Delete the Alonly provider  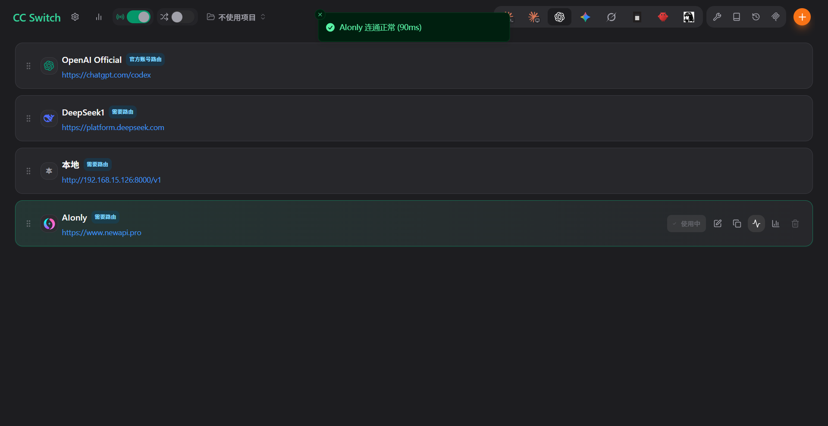[795, 224]
